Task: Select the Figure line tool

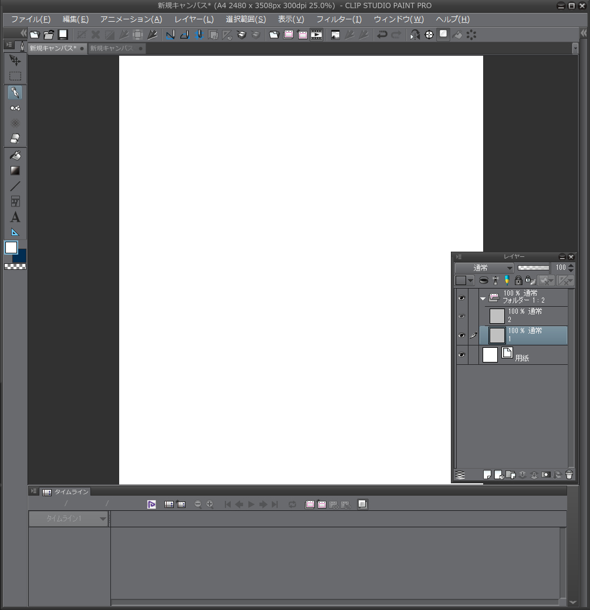Action: (x=15, y=186)
